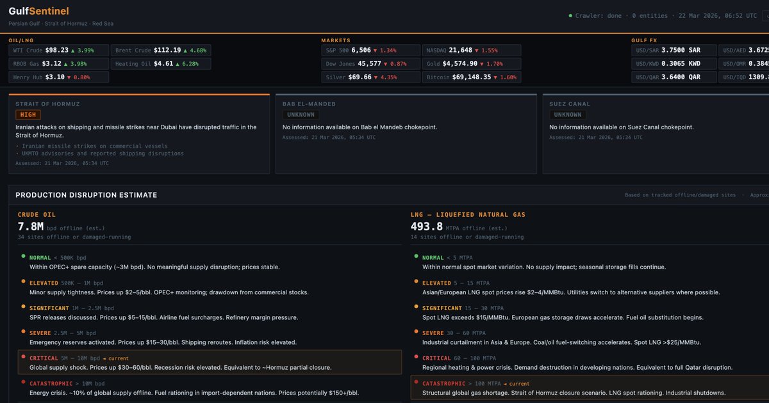The width and height of the screenshot is (769, 403).
Task: Click the CRUDE OIL column heading
Action: coord(37,215)
